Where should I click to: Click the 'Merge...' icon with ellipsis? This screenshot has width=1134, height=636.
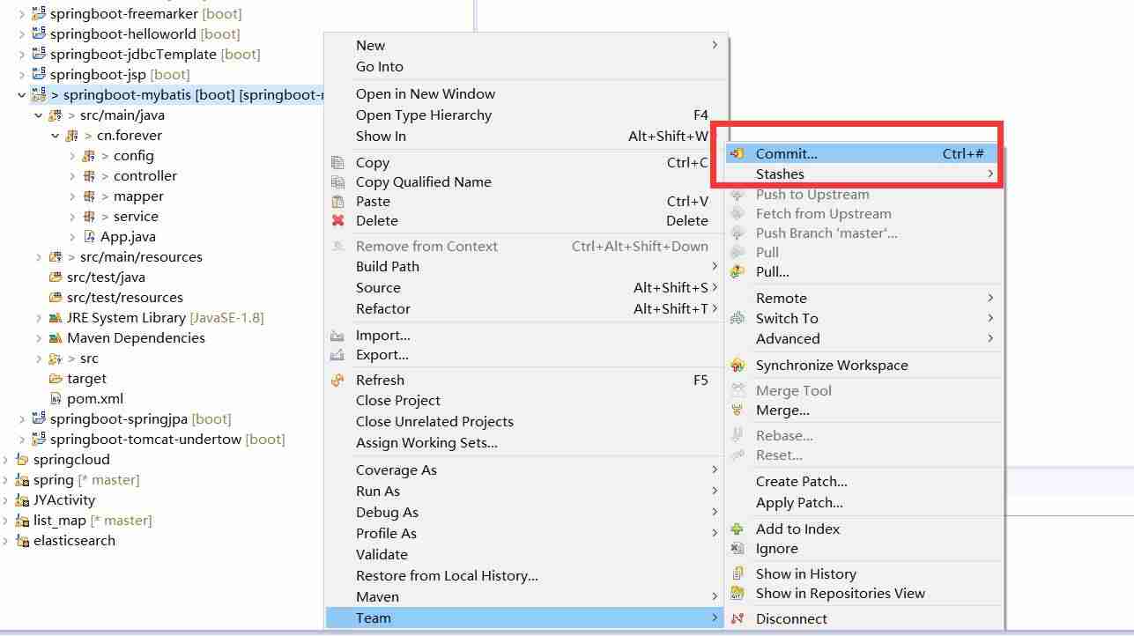click(x=737, y=410)
